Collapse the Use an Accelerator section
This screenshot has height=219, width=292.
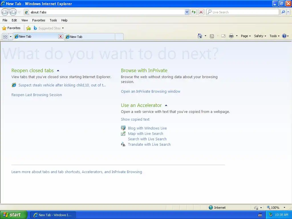[x=166, y=106]
